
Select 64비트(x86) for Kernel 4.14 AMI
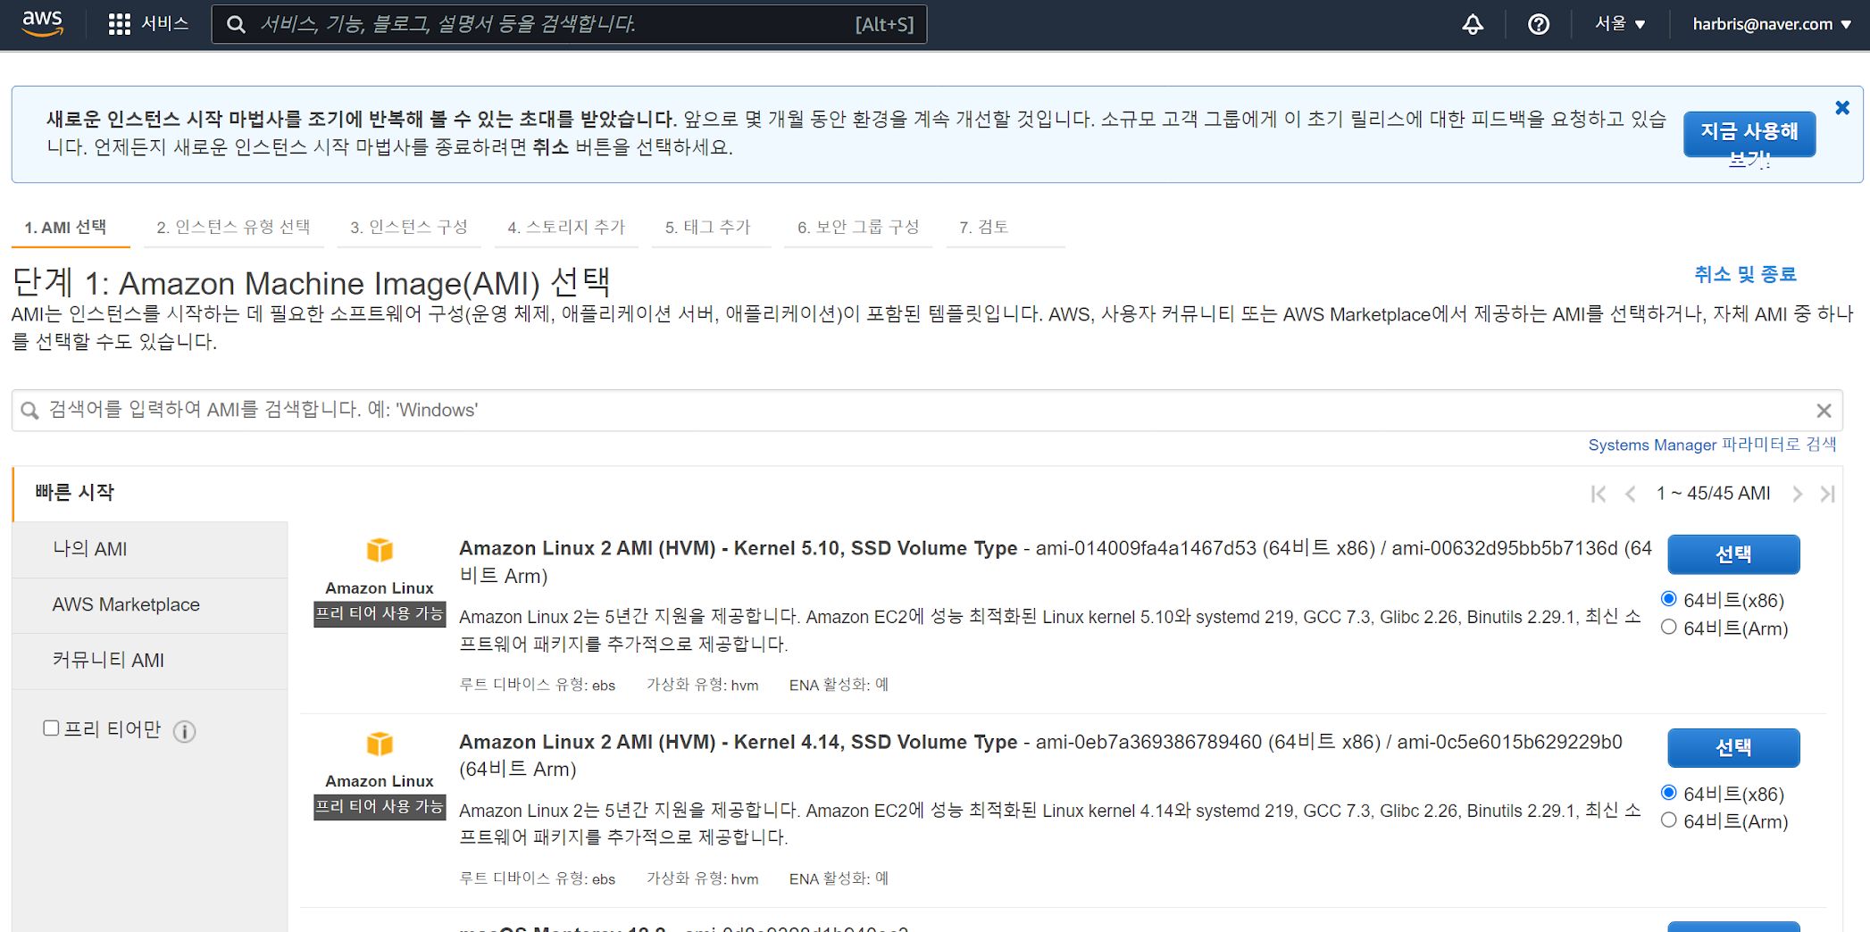(x=1668, y=793)
